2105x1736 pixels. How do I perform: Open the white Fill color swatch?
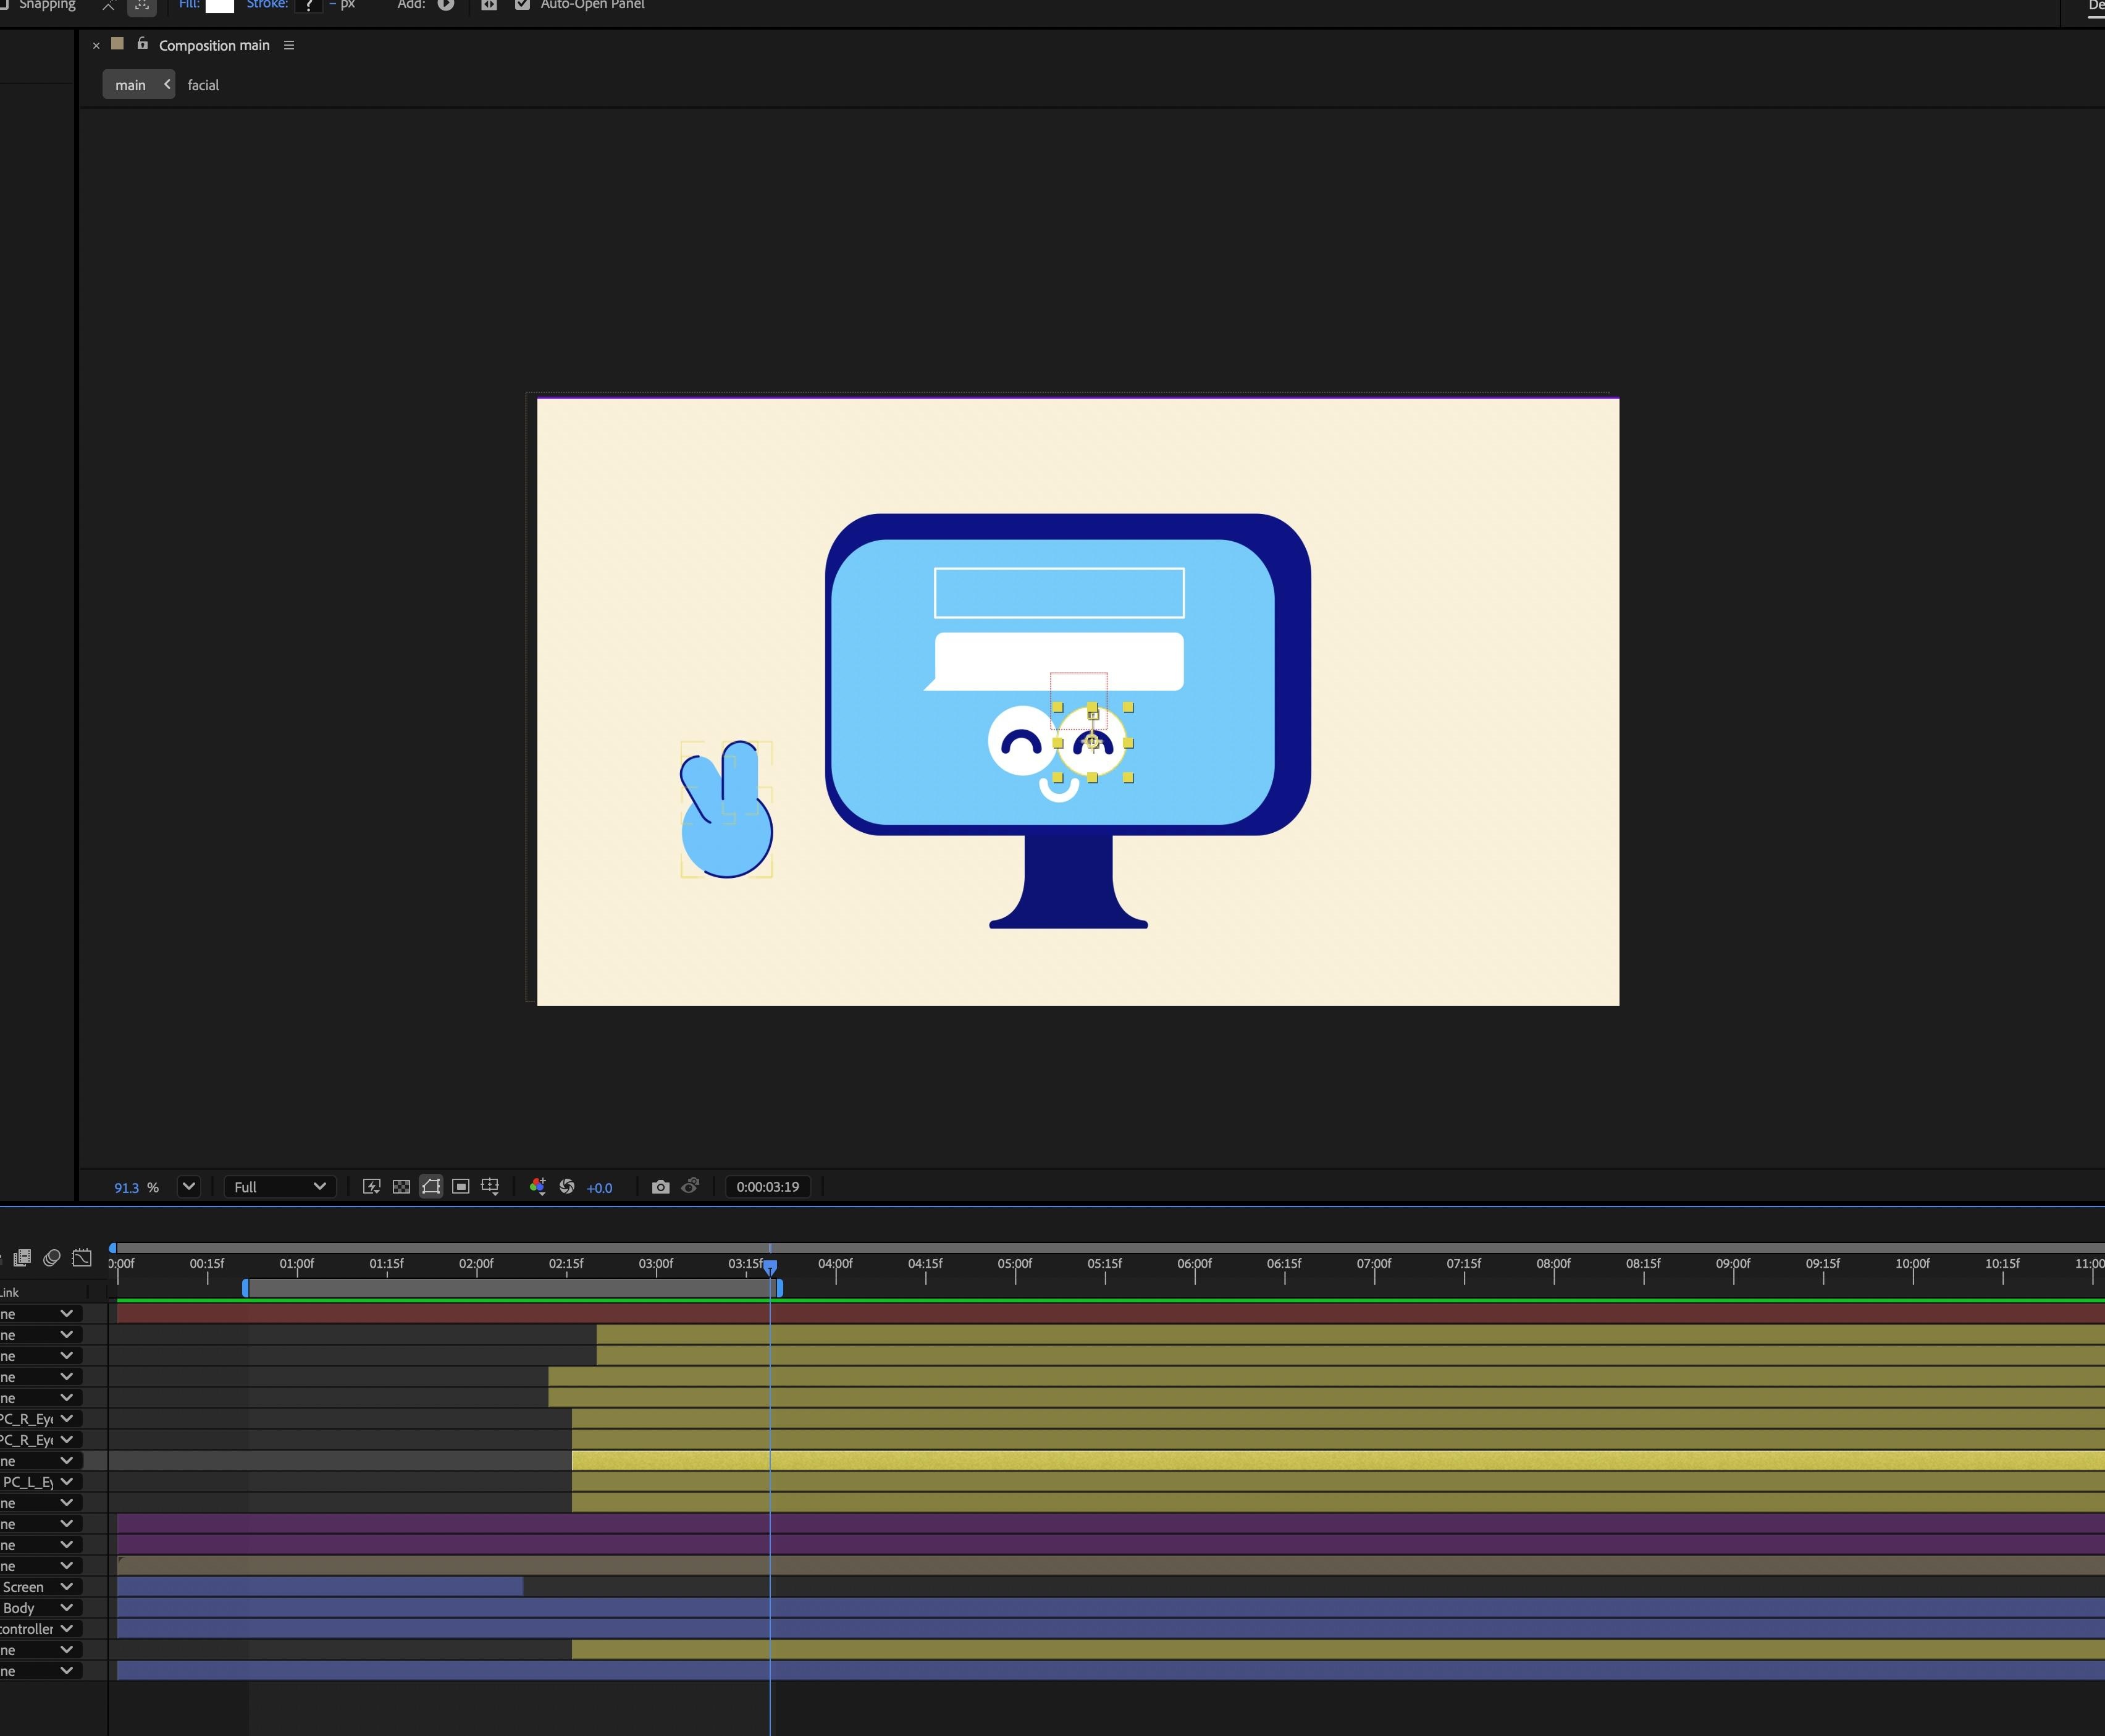tap(220, 5)
